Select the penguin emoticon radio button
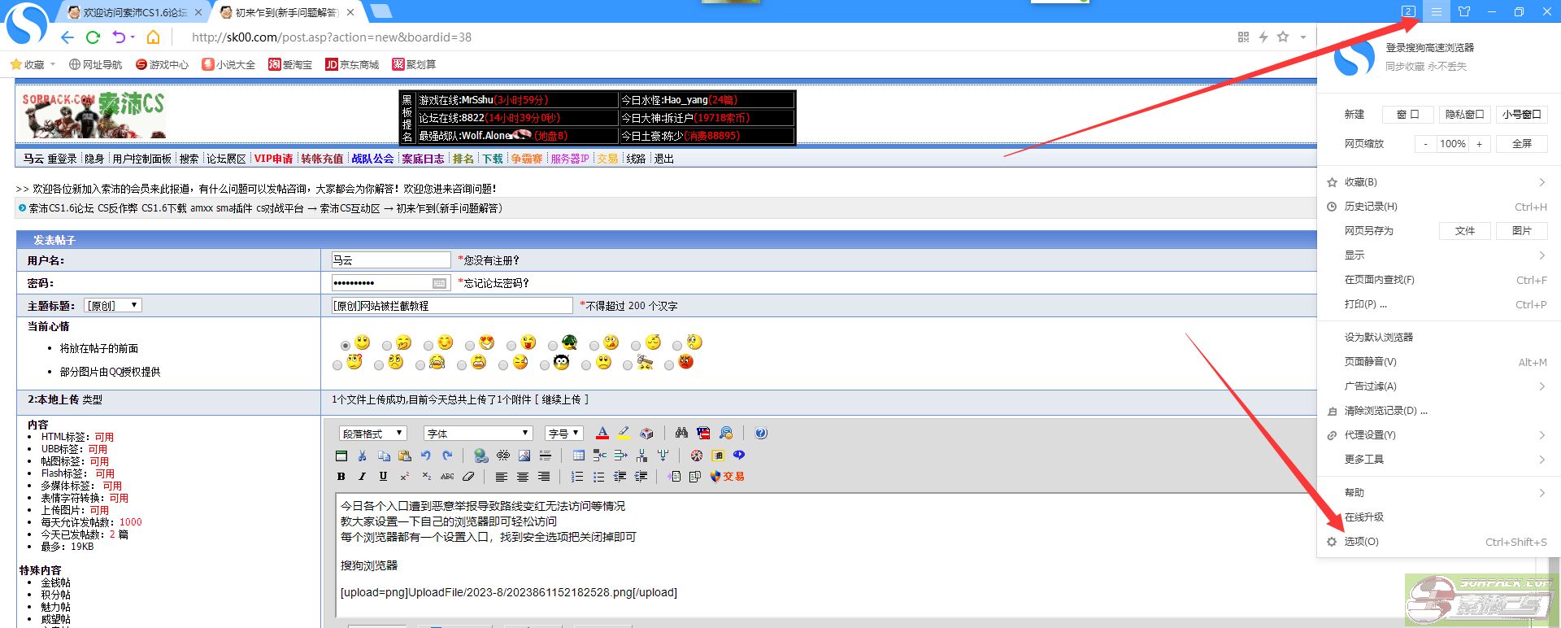This screenshot has height=628, width=1561. point(545,365)
